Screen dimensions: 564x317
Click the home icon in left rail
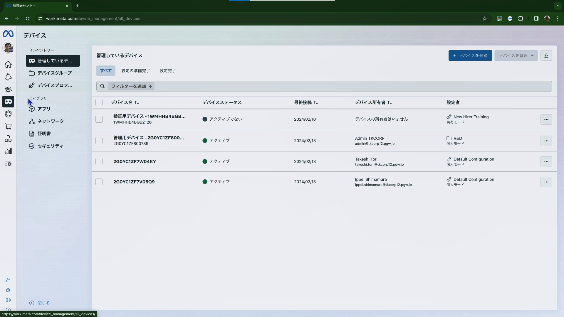tap(8, 64)
